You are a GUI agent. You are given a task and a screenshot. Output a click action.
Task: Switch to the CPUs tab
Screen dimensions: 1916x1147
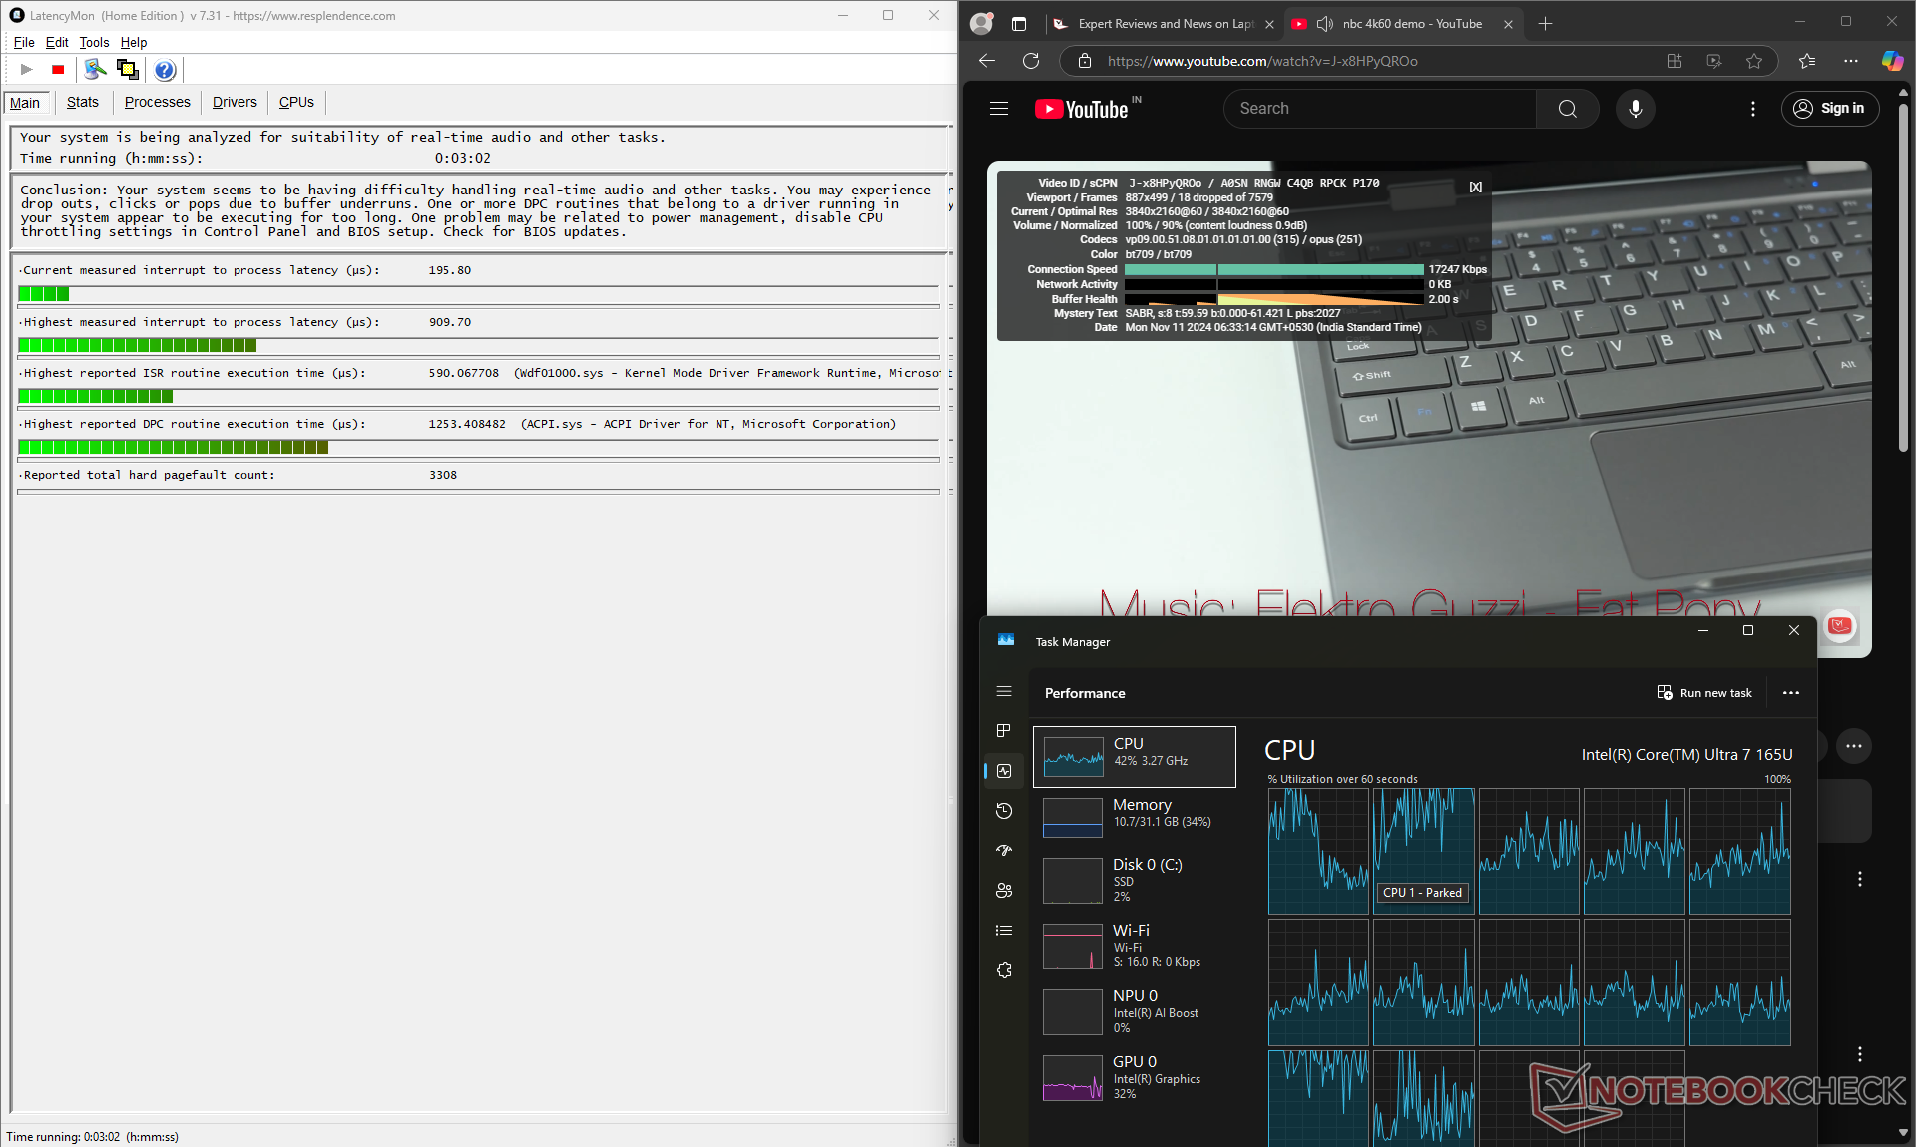coord(296,102)
